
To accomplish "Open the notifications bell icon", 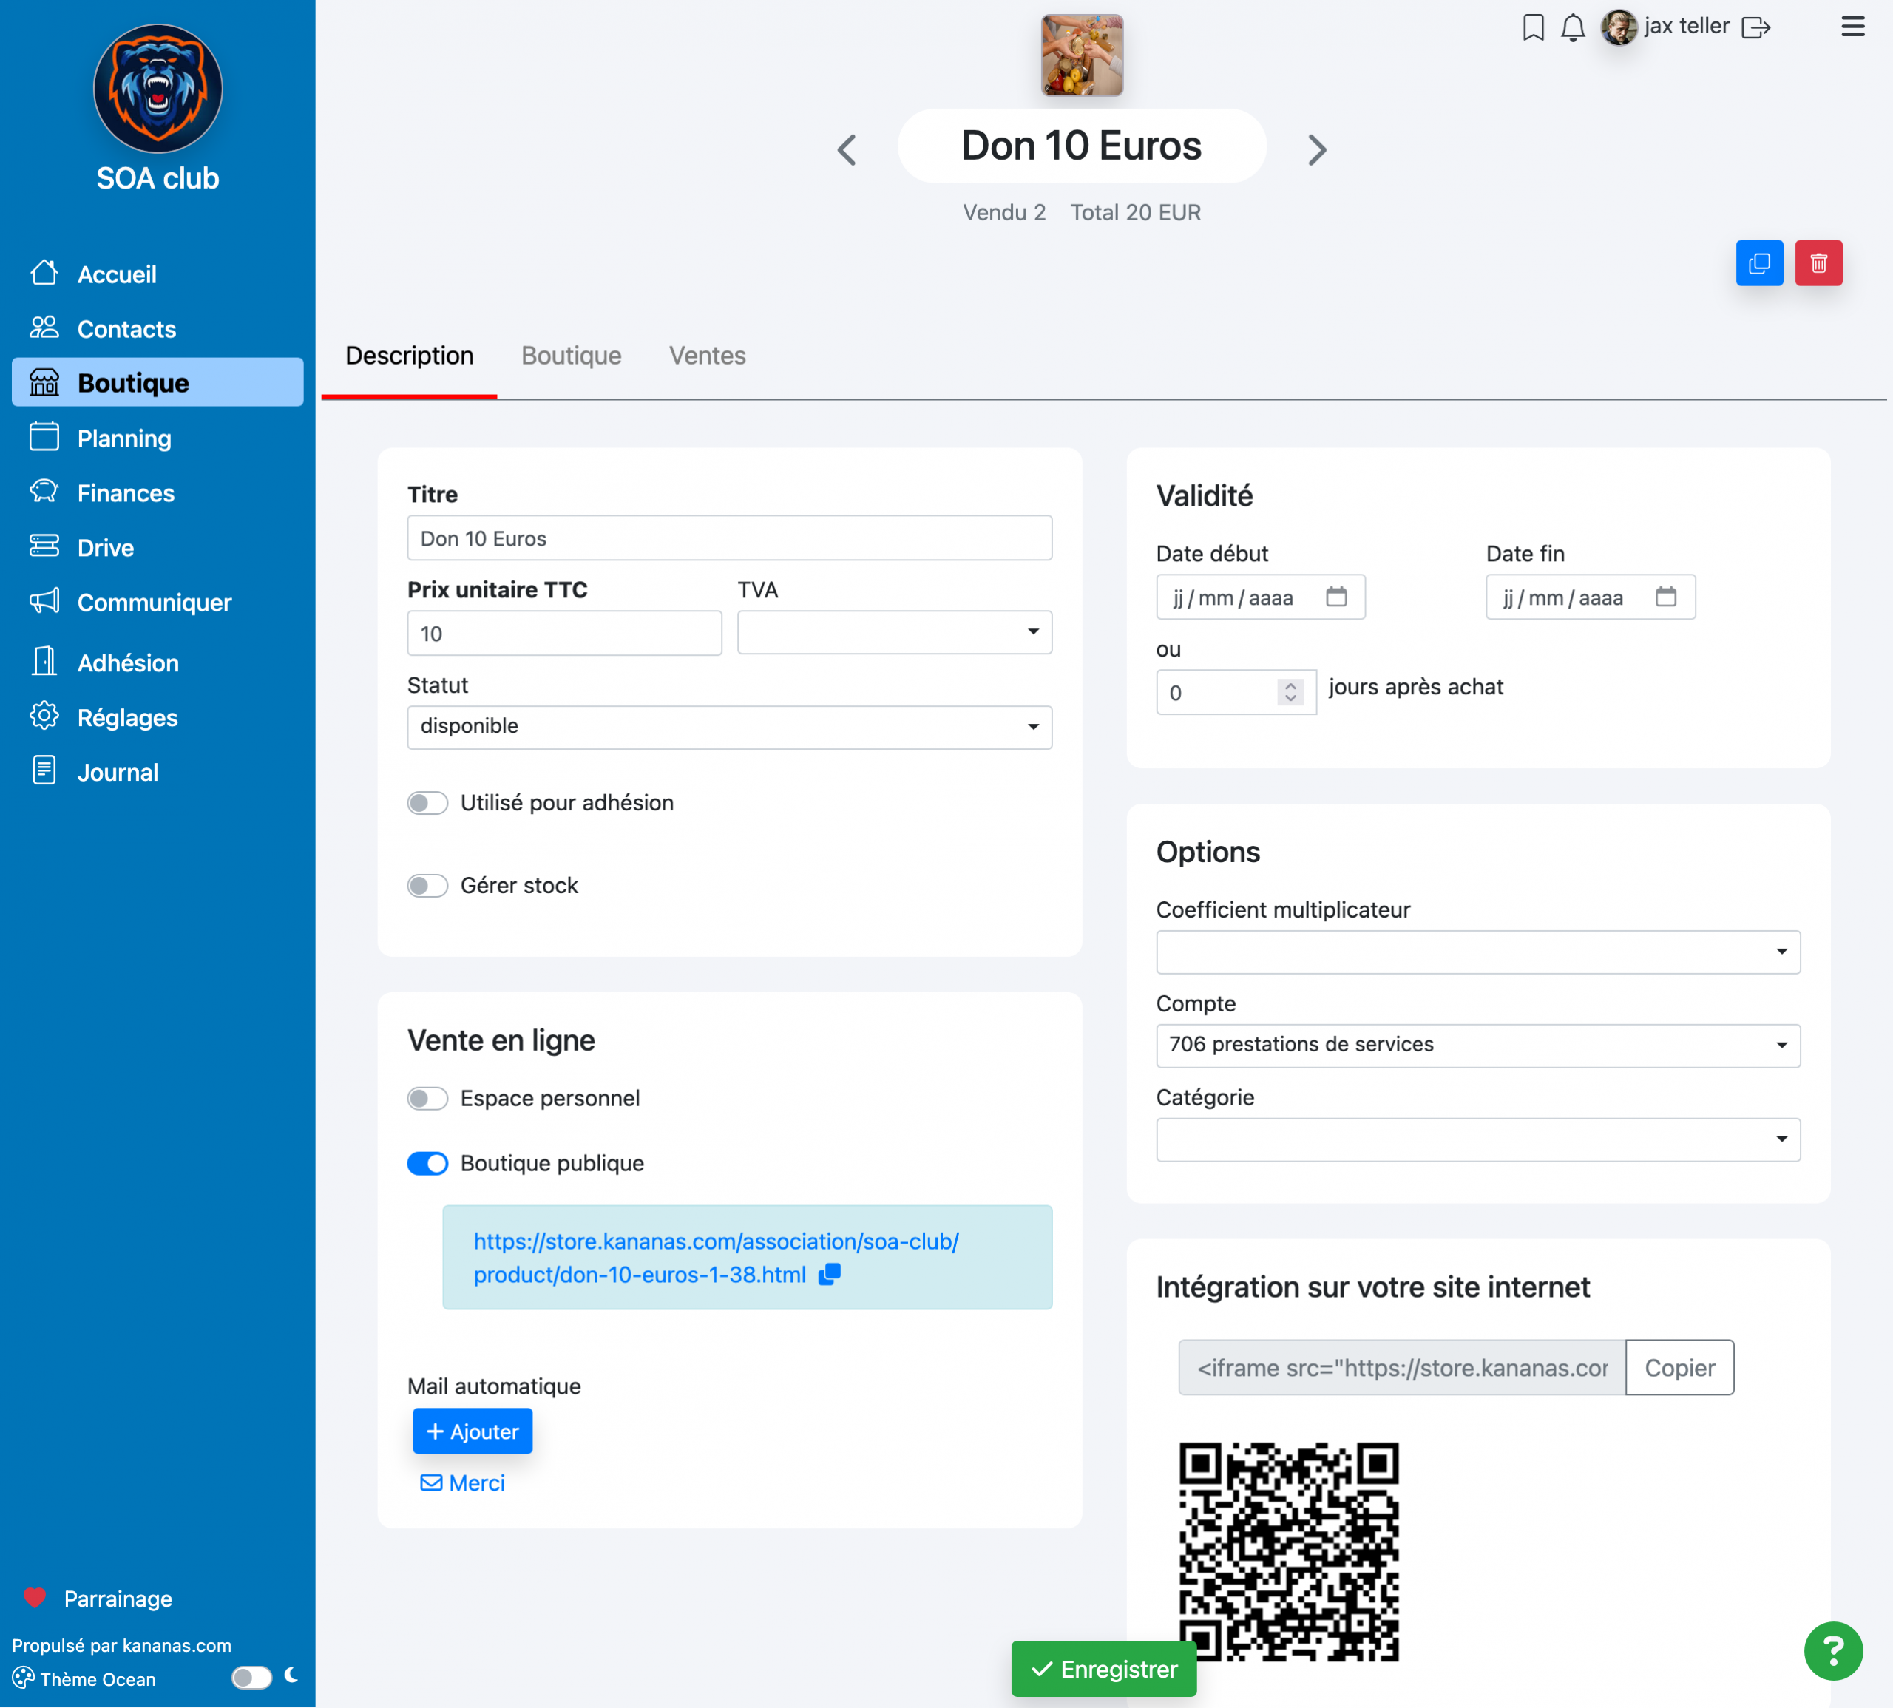I will 1573,28.
